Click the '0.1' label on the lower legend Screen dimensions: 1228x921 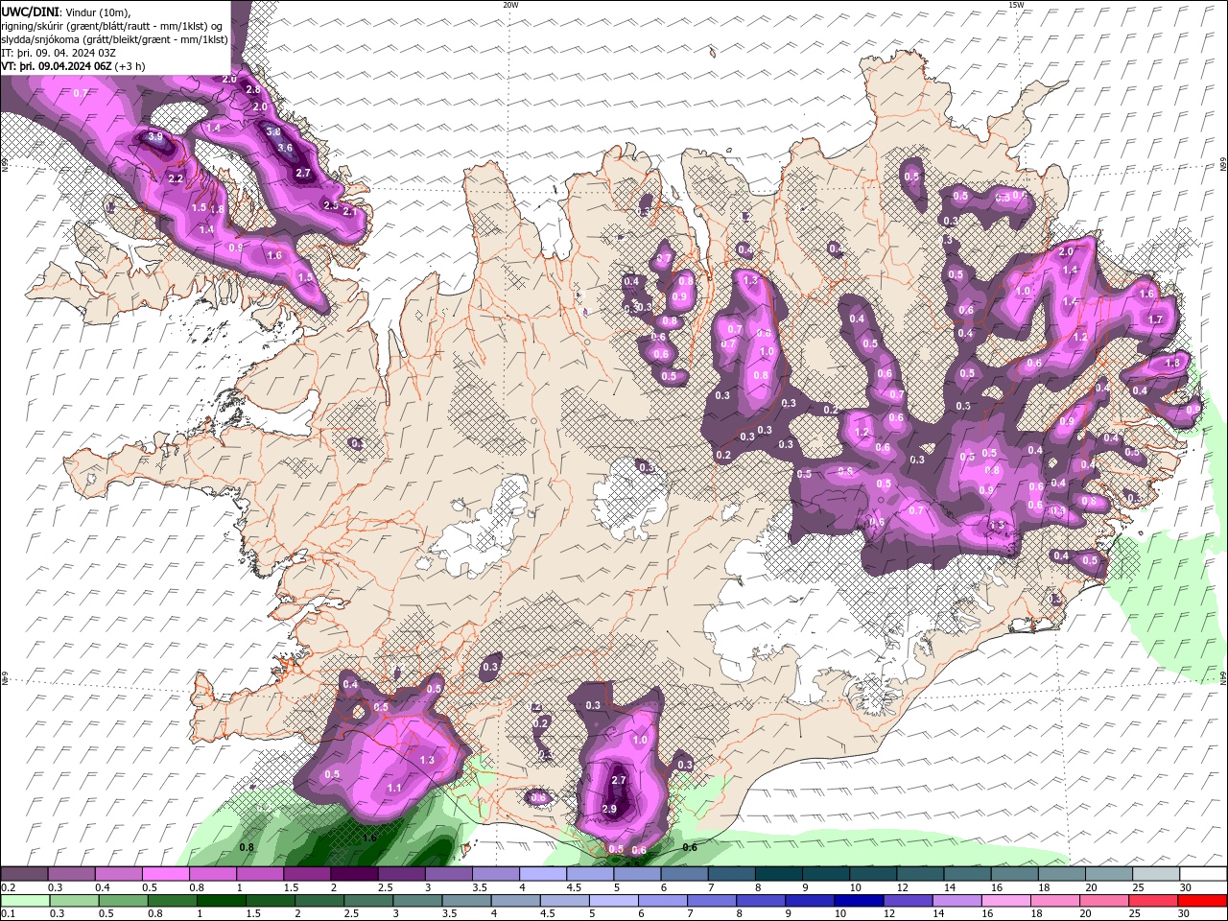[x=9, y=914]
